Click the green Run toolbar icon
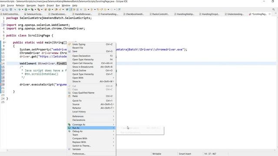 click(x=26, y=10)
